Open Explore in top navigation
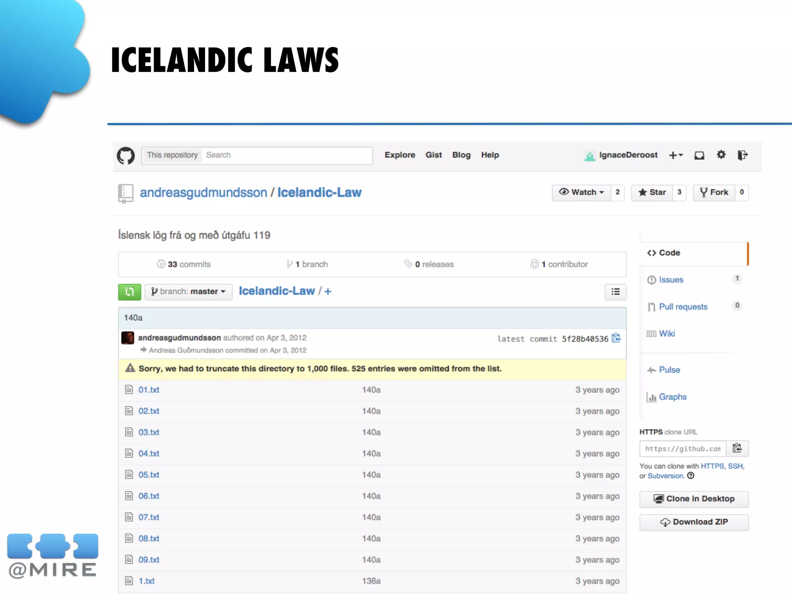 pyautogui.click(x=400, y=155)
